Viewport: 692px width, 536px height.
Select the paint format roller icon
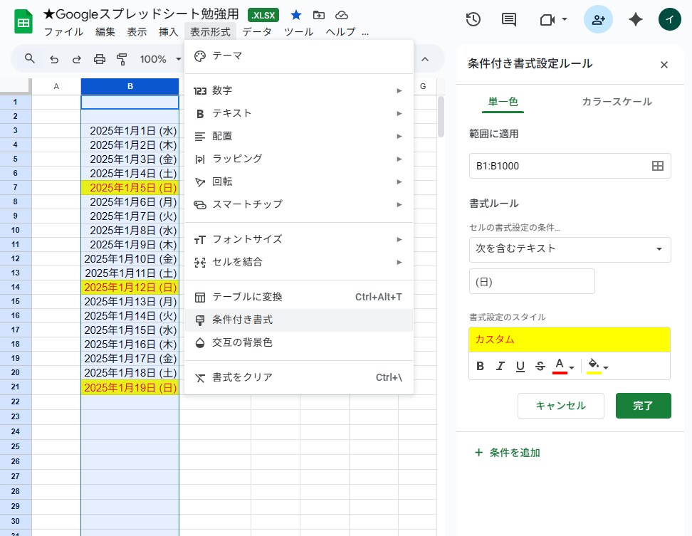122,59
